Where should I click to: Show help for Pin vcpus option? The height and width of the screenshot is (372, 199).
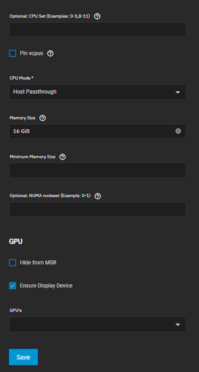pos(50,53)
